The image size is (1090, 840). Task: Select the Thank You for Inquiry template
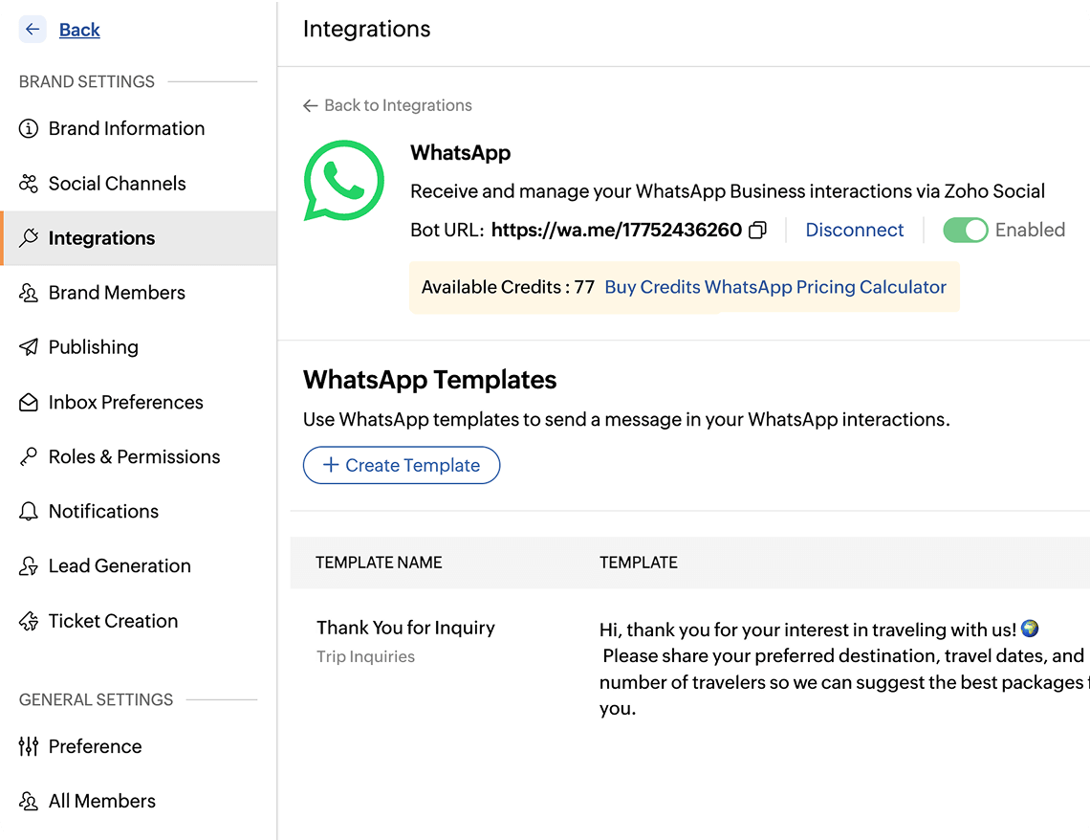pos(406,628)
